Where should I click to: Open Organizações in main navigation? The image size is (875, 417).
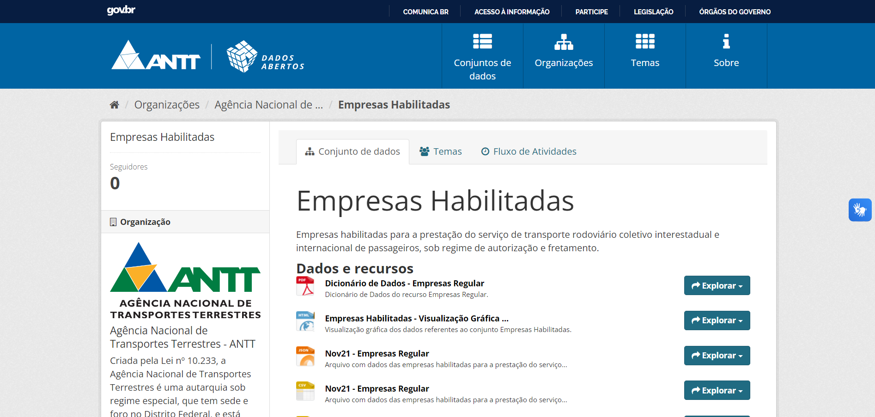click(x=564, y=56)
